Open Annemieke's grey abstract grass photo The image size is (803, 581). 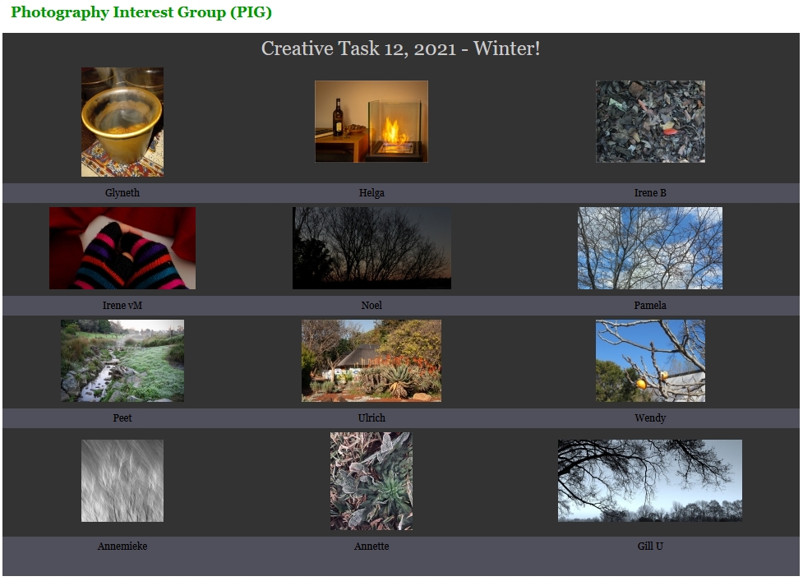click(122, 481)
